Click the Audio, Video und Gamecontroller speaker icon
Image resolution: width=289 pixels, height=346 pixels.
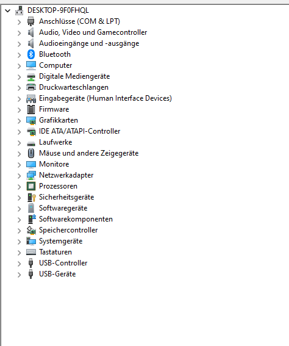pyautogui.click(x=31, y=32)
